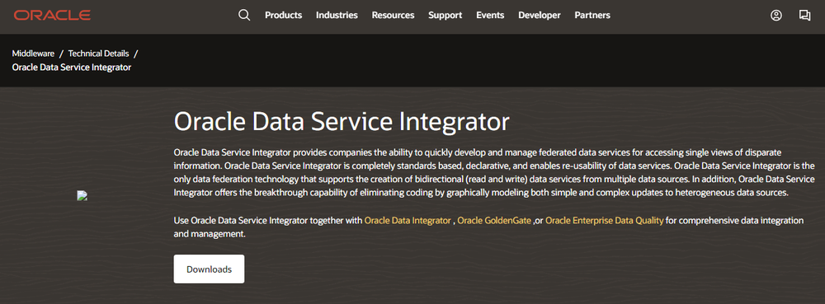
Task: Click the Oracle logo
Action: coord(52,15)
